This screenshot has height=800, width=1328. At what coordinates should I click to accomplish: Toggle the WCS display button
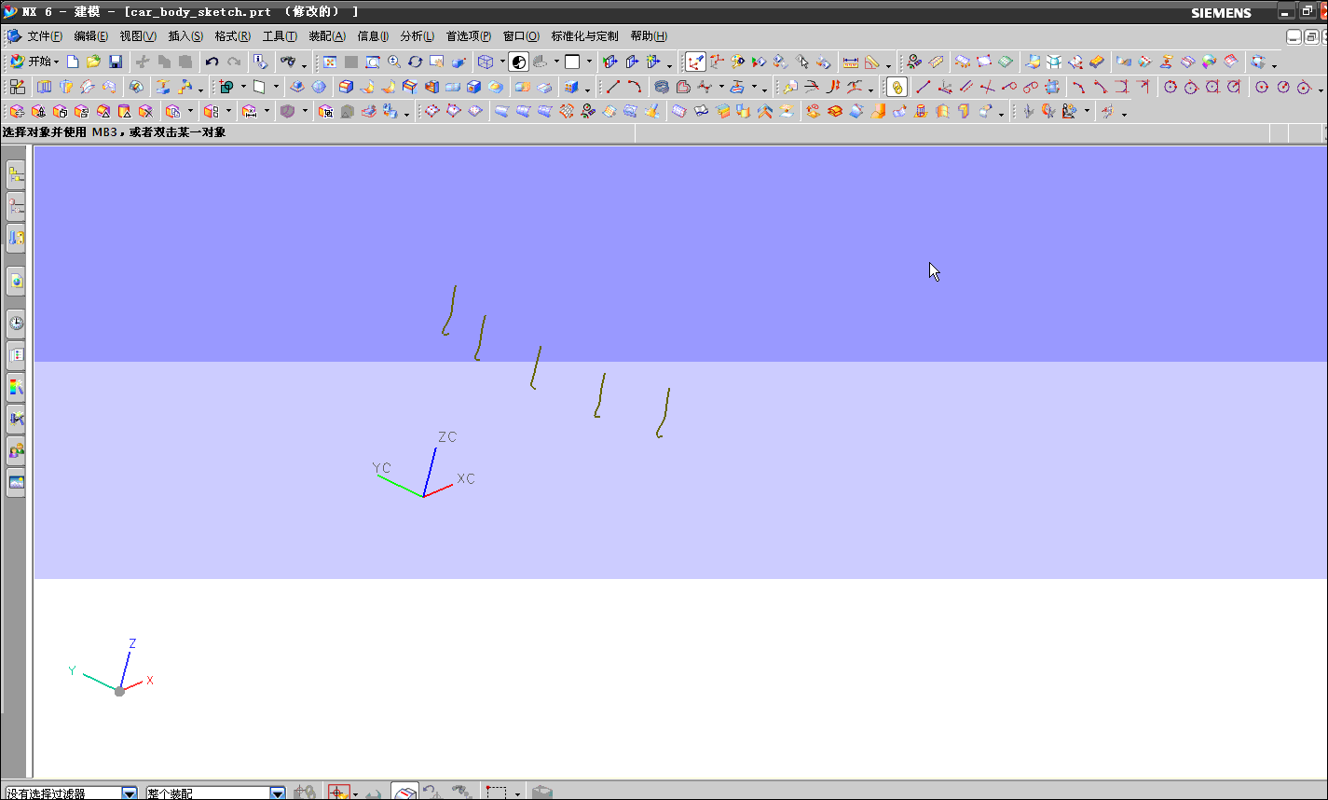pyautogui.click(x=695, y=62)
